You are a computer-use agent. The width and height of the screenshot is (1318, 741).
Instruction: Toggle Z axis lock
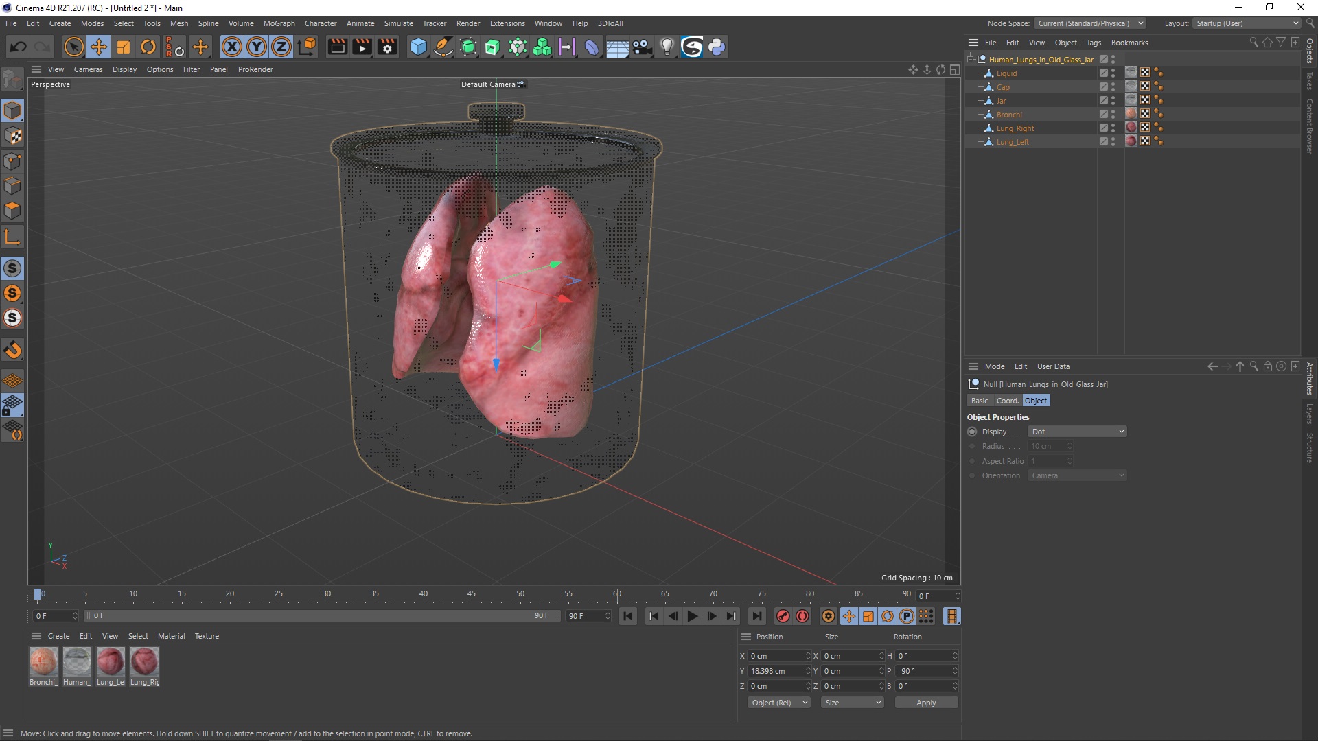pyautogui.click(x=281, y=47)
